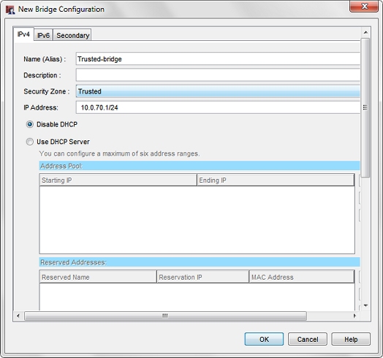Close the New Bridge Configuration dialog
This screenshot has height=358, width=383.
364,6
